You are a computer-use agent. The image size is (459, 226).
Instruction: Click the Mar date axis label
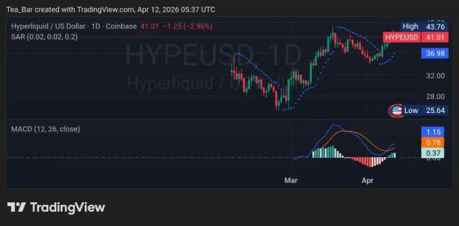coord(291,181)
